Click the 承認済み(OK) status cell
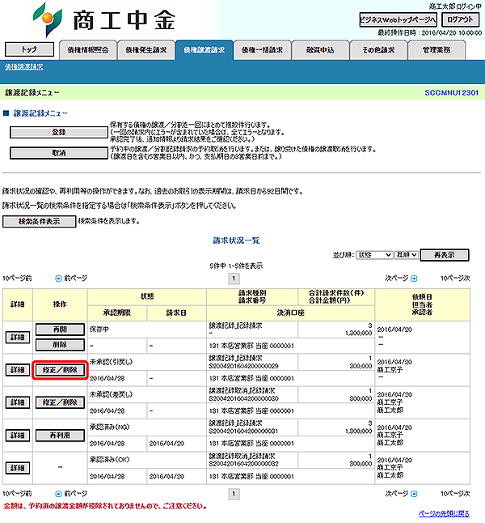485x523 pixels. pyautogui.click(x=147, y=460)
